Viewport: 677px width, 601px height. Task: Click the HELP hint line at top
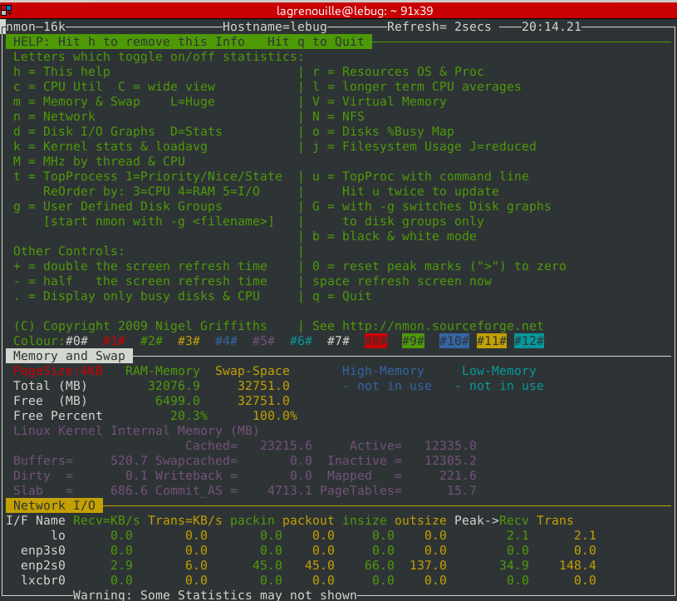(x=189, y=42)
